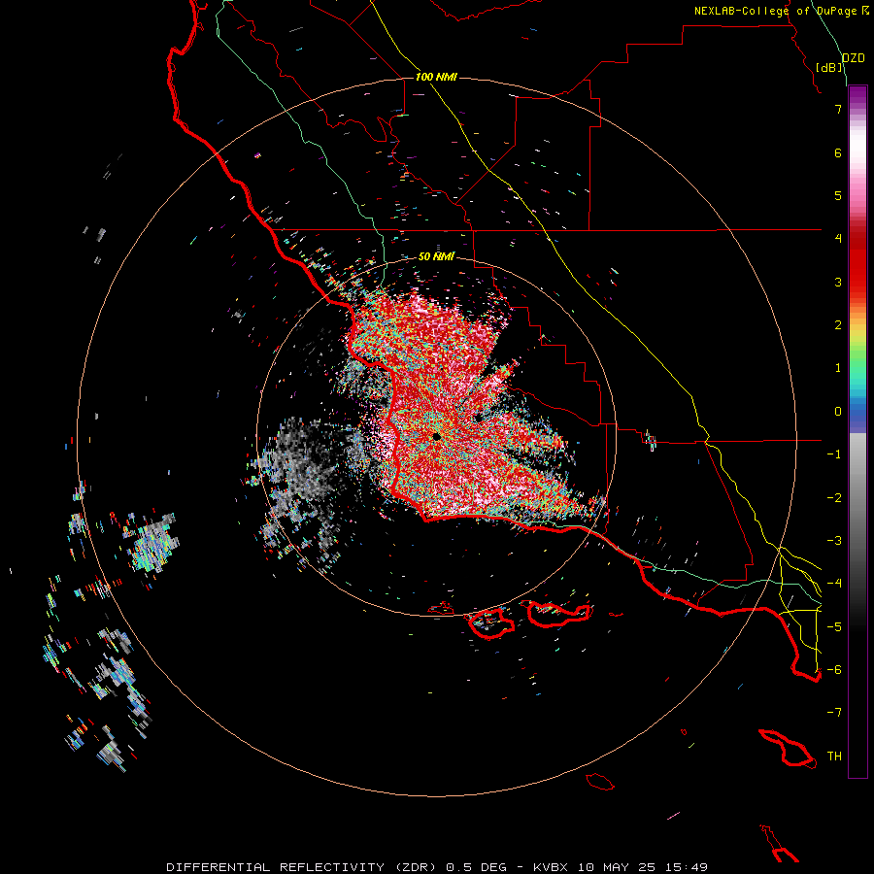The height and width of the screenshot is (874, 874).
Task: Click the 0 value on the scale
Action: [x=838, y=412]
